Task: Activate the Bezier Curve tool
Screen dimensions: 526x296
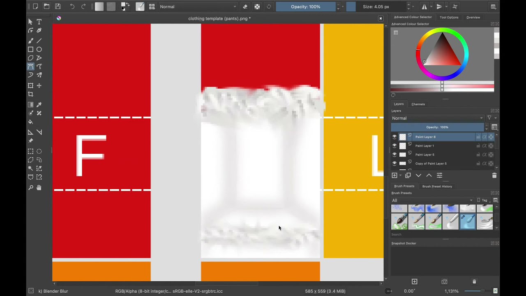Action: pos(30,67)
